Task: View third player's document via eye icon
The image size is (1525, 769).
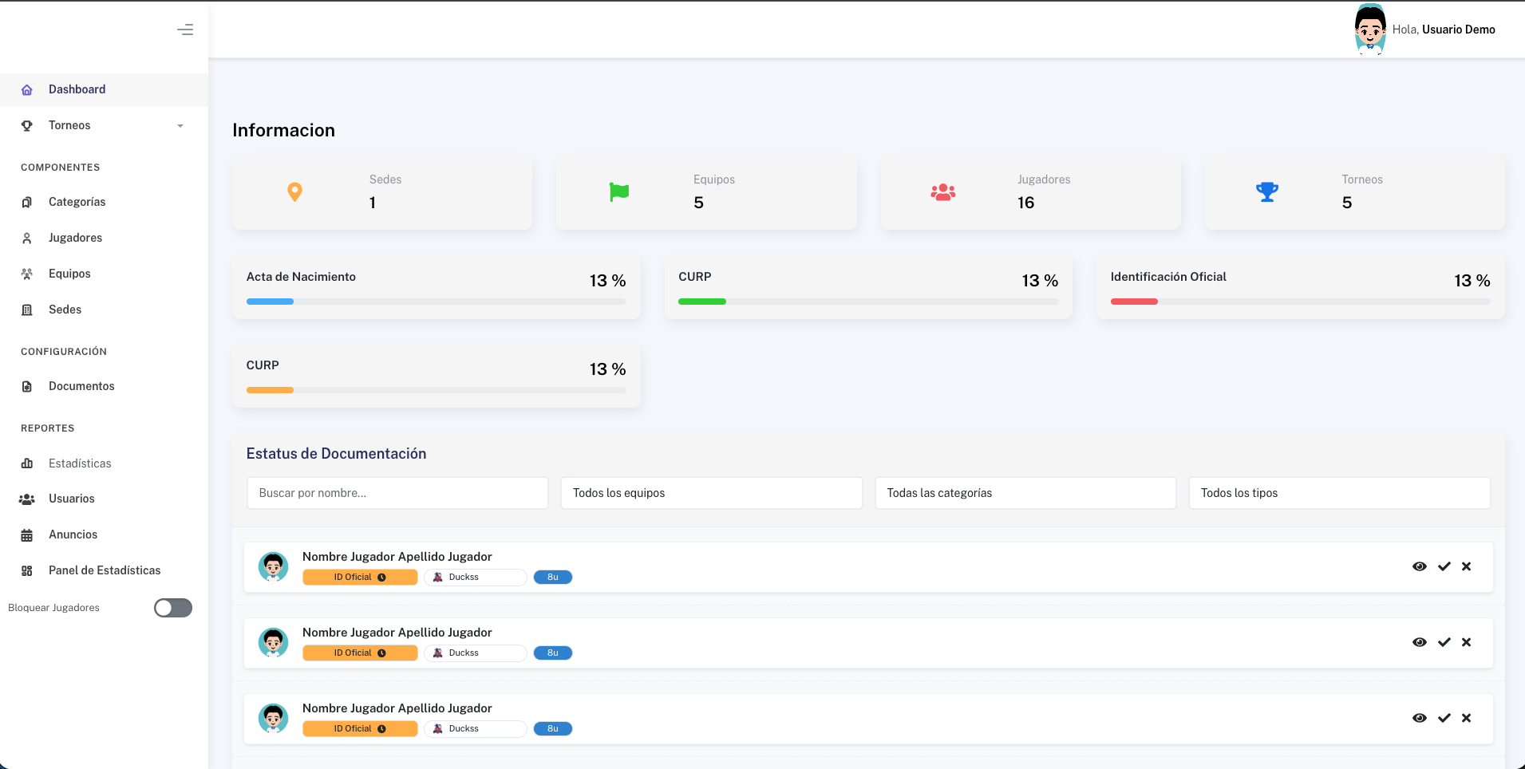Action: click(1419, 718)
